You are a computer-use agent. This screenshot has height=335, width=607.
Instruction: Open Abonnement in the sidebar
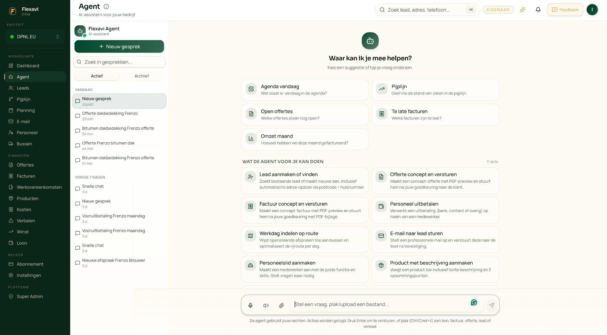35,264
